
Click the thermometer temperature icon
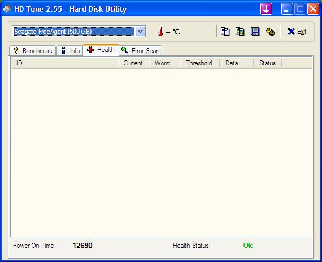point(160,32)
